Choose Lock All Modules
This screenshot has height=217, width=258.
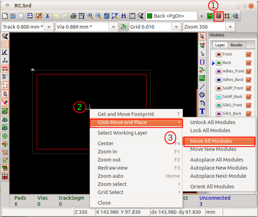coord(219,130)
